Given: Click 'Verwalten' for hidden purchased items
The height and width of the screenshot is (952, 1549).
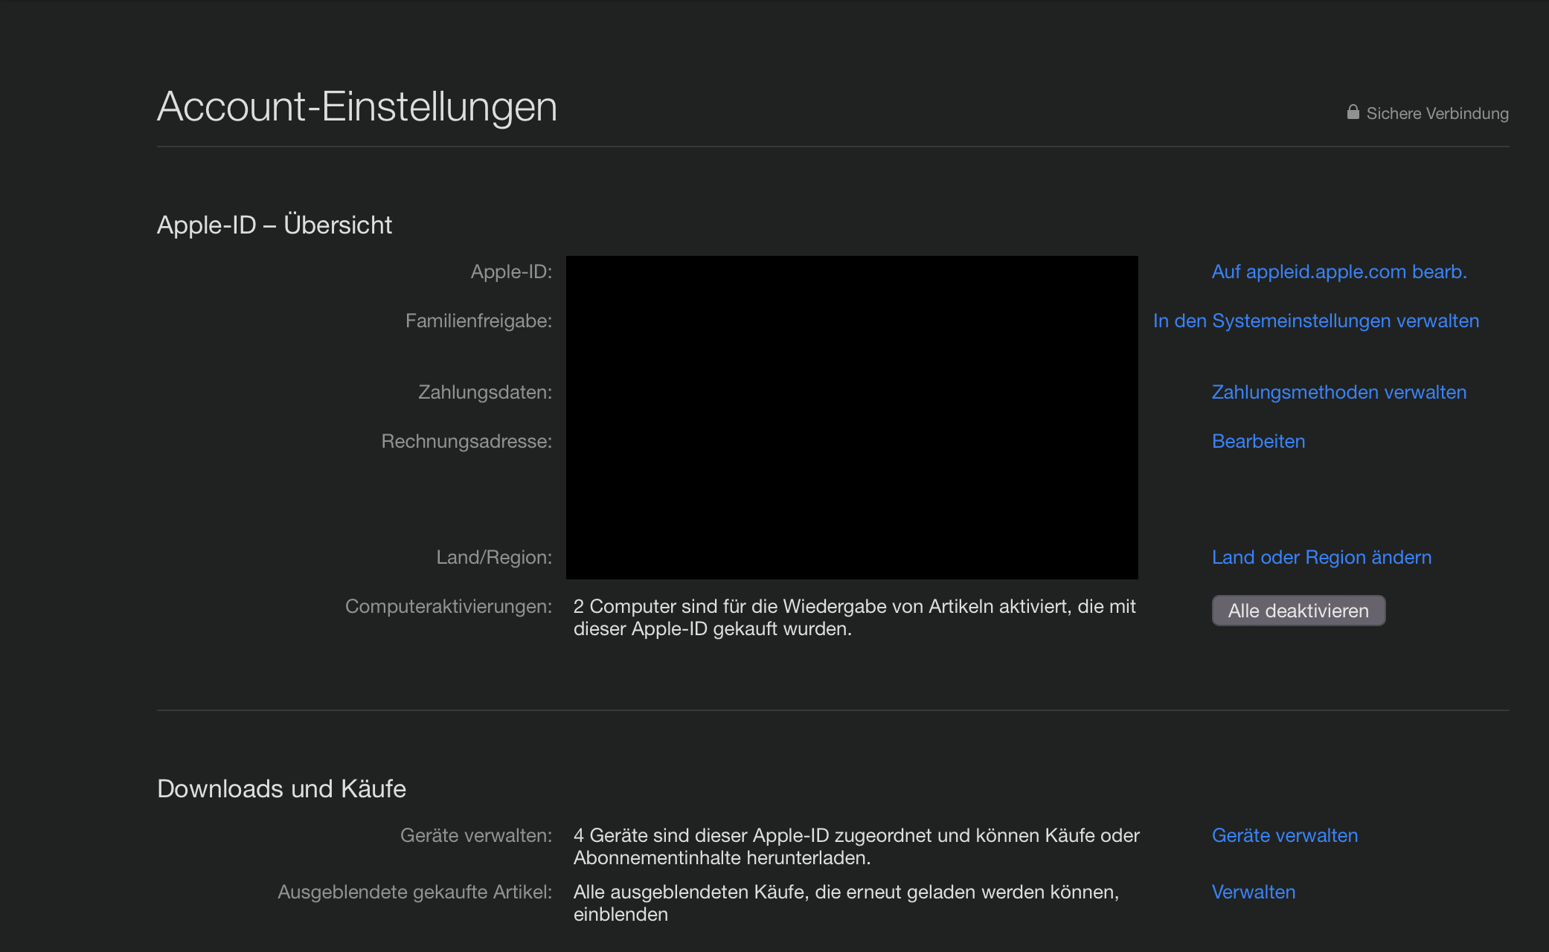Looking at the screenshot, I should [x=1253, y=892].
